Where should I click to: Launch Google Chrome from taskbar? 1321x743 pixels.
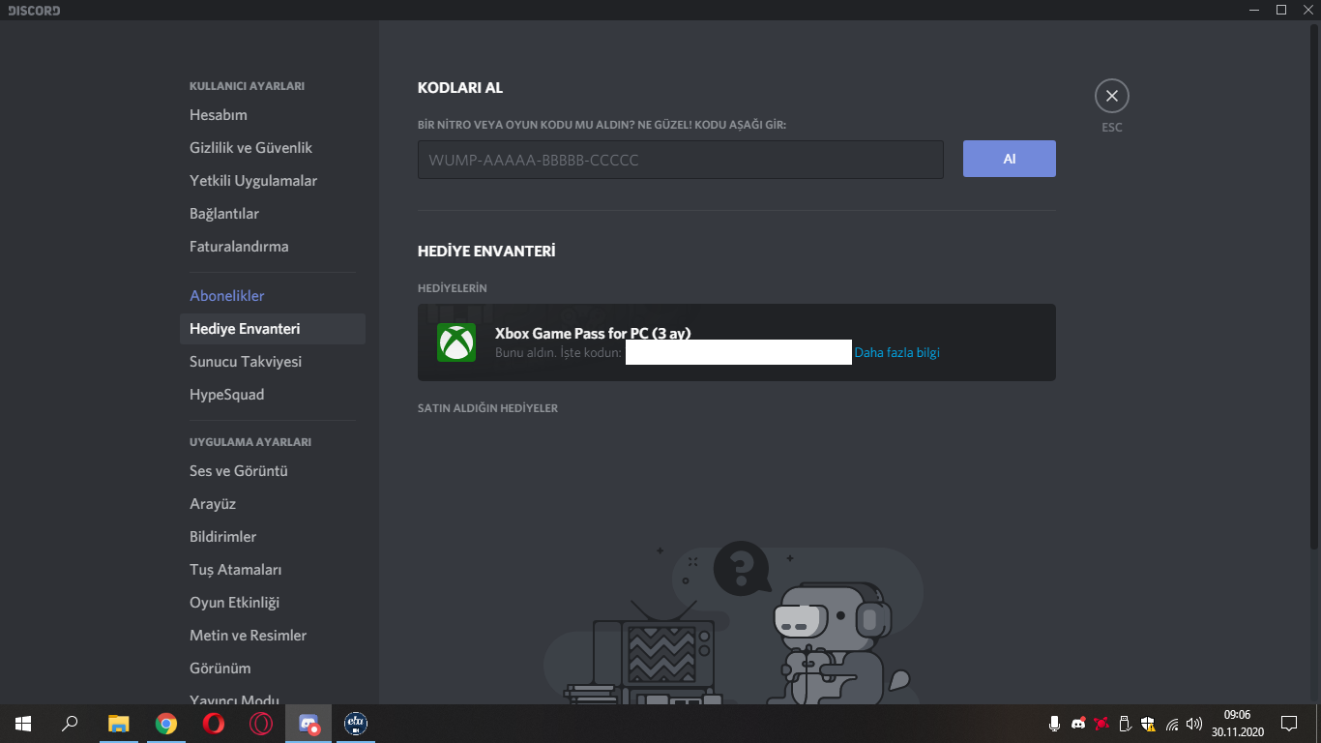pyautogui.click(x=166, y=724)
